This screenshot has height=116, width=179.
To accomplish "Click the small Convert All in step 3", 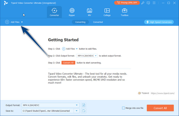I will tap(68, 63).
